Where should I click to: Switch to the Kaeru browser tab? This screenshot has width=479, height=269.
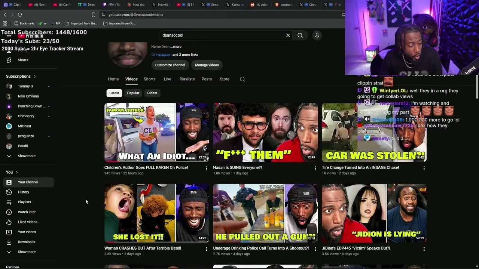click(235, 4)
